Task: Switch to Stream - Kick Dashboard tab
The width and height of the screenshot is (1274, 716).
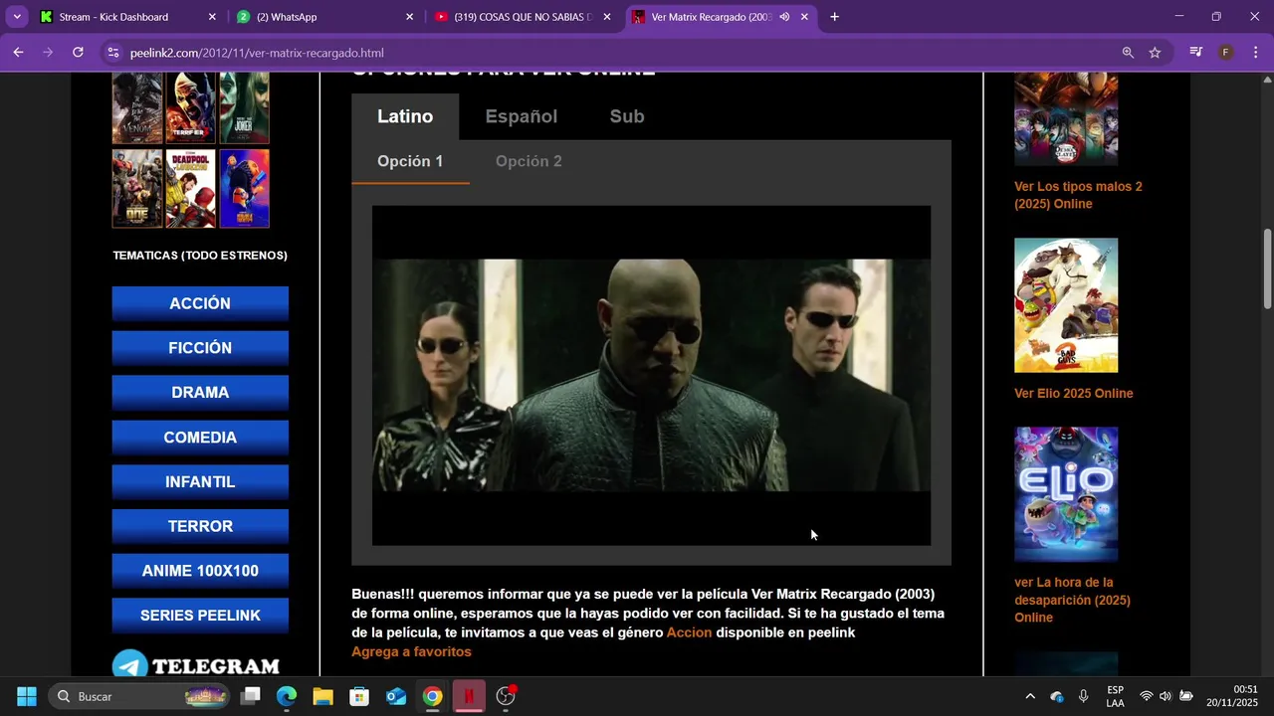Action: (x=126, y=17)
